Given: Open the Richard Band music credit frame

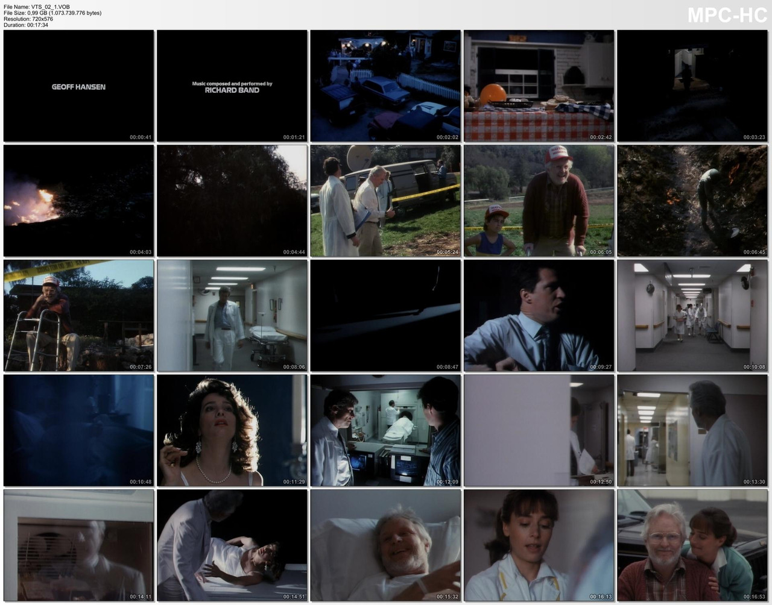Looking at the screenshot, I should [x=232, y=86].
